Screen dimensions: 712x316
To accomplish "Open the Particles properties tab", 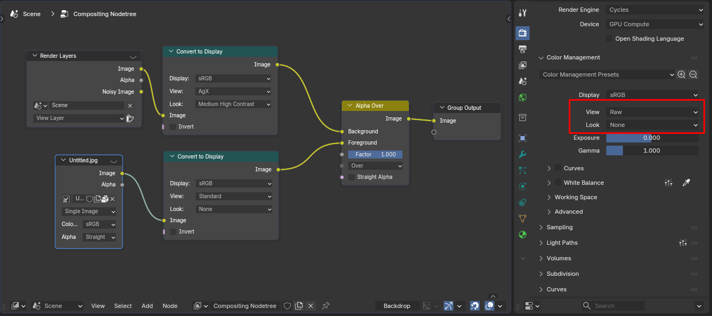I will (x=523, y=170).
